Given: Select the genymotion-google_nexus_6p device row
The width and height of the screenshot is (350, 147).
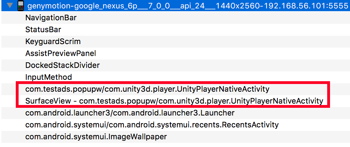Looking at the screenshot, I should pyautogui.click(x=175, y=6).
